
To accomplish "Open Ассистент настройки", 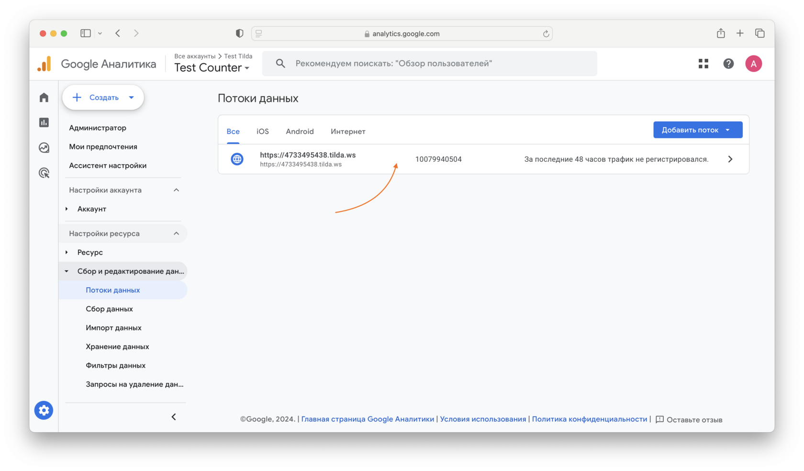I will click(108, 166).
